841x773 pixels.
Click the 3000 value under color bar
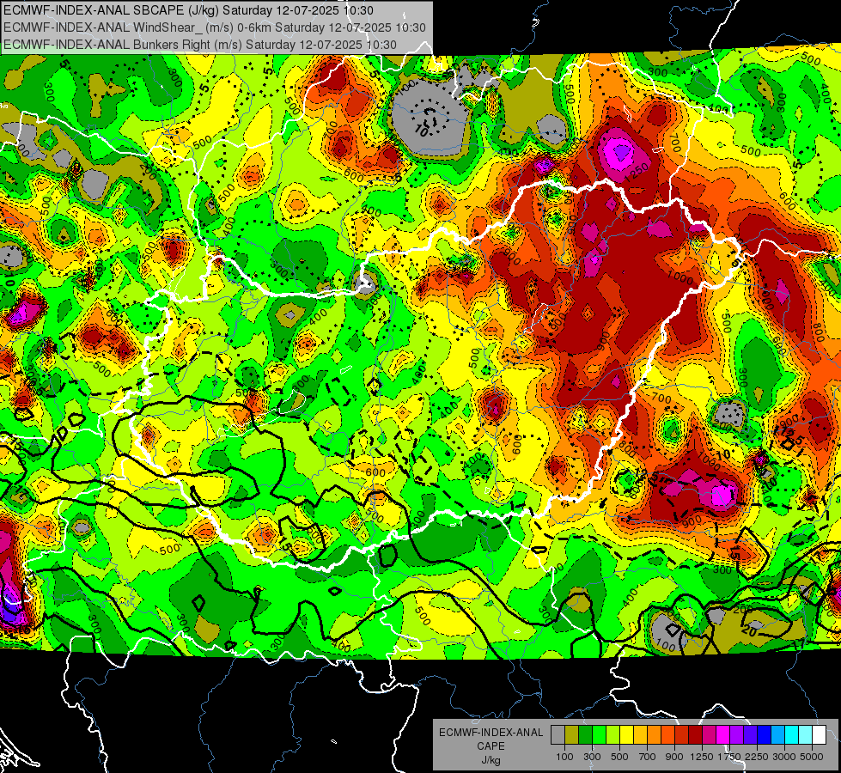[784, 757]
